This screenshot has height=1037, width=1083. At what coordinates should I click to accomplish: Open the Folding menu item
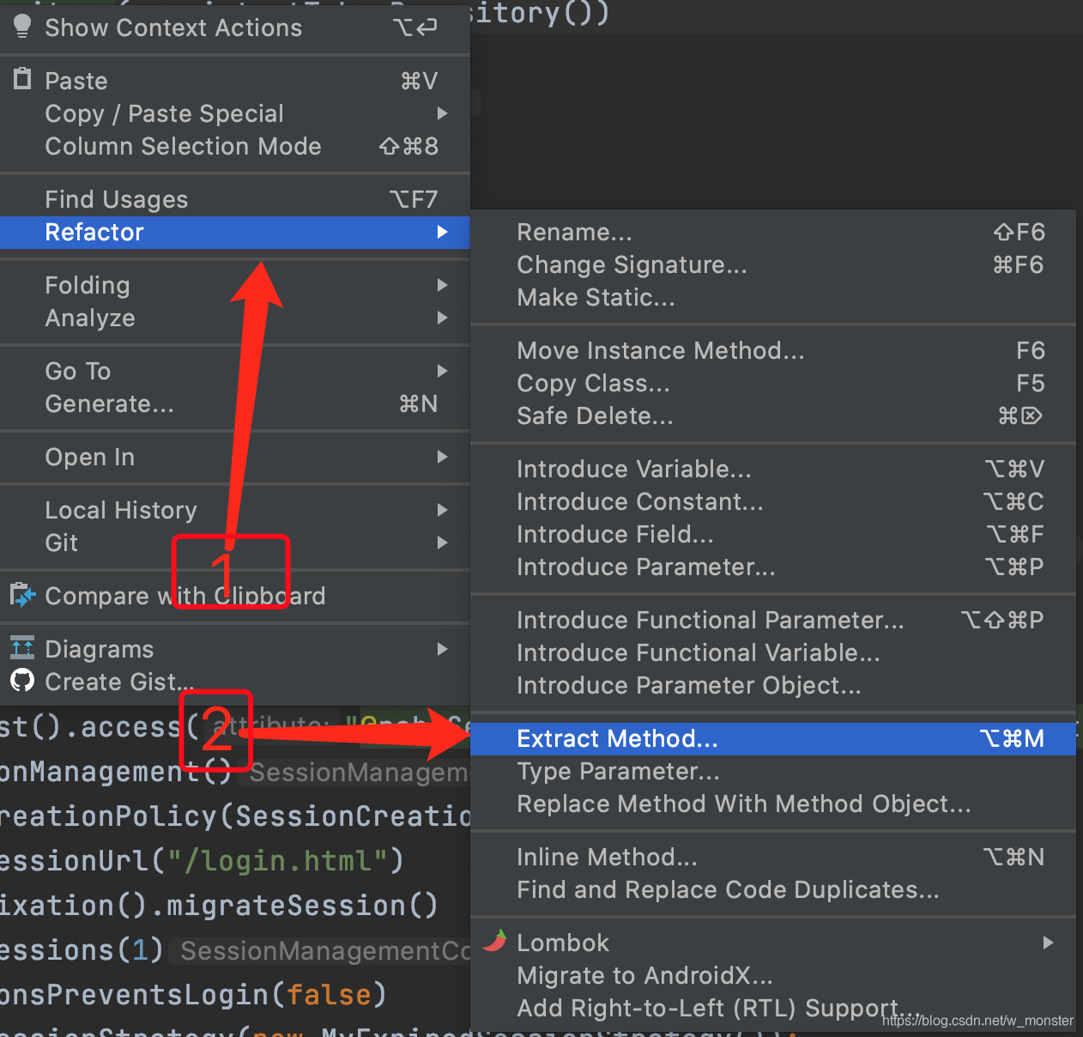[235, 285]
